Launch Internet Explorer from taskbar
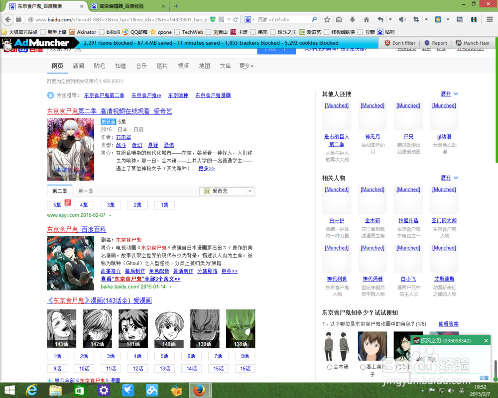Image resolution: width=498 pixels, height=398 pixels. [31, 390]
